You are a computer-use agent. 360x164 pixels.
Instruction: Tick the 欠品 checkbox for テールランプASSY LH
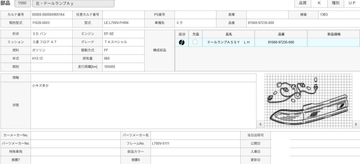(x=195, y=42)
